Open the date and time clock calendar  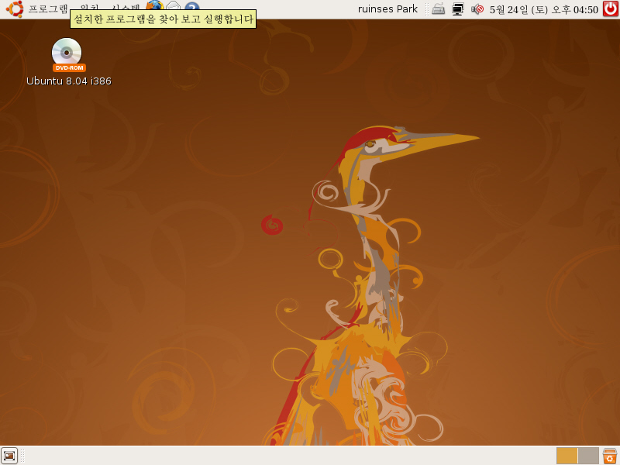tap(544, 9)
